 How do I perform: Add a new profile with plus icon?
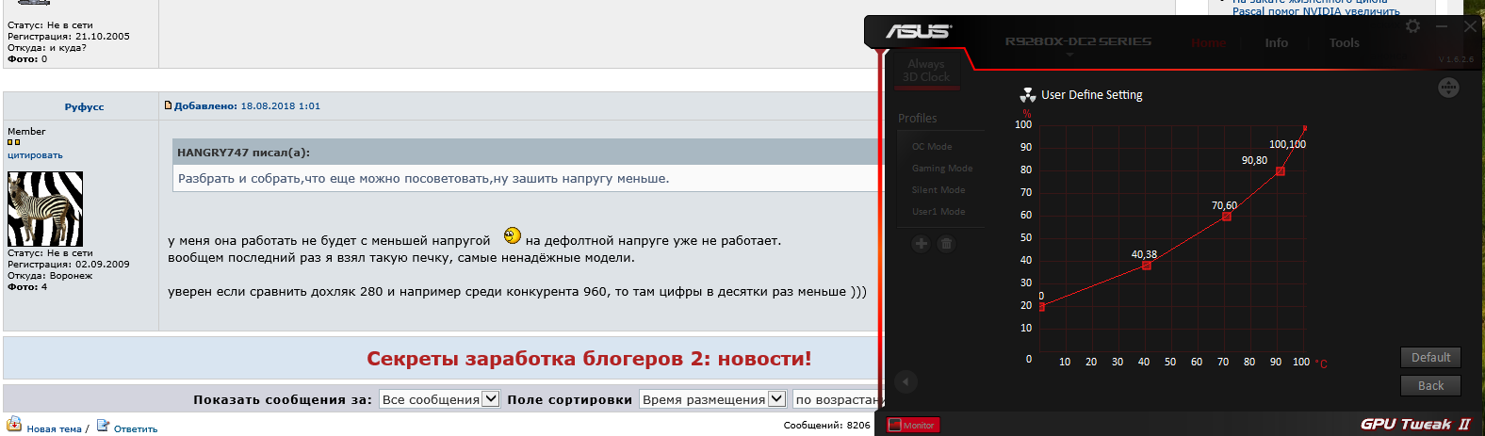coord(921,244)
